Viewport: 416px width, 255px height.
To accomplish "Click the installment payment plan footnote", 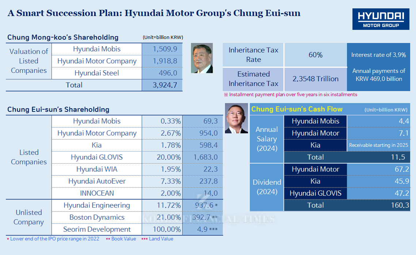I will click(290, 95).
